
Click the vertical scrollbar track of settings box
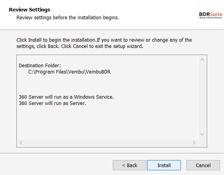click(x=202, y=97)
